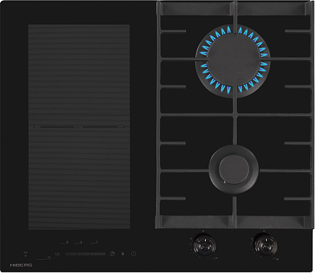Tap the child lock padlock icon

pyautogui.click(x=122, y=253)
